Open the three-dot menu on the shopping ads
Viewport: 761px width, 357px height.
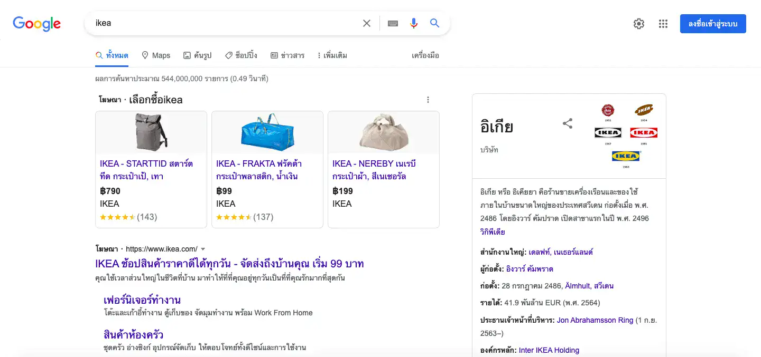point(428,99)
